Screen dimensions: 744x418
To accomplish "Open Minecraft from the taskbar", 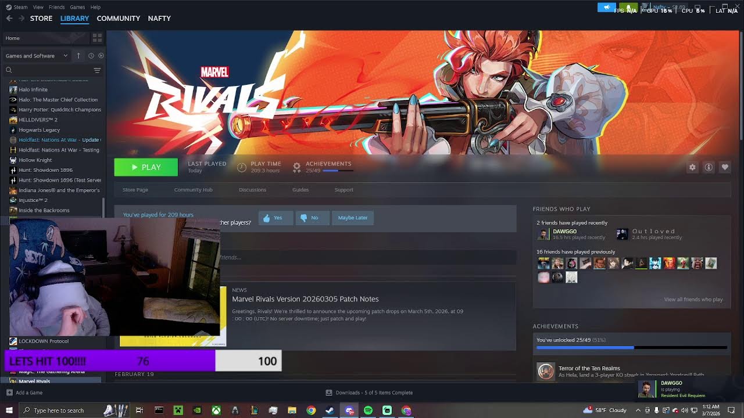I will coord(178,410).
